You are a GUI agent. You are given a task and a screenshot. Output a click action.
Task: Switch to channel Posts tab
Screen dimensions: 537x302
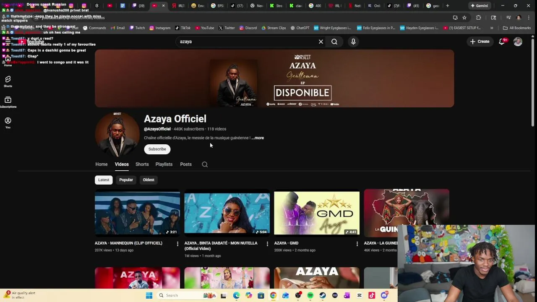(x=186, y=164)
